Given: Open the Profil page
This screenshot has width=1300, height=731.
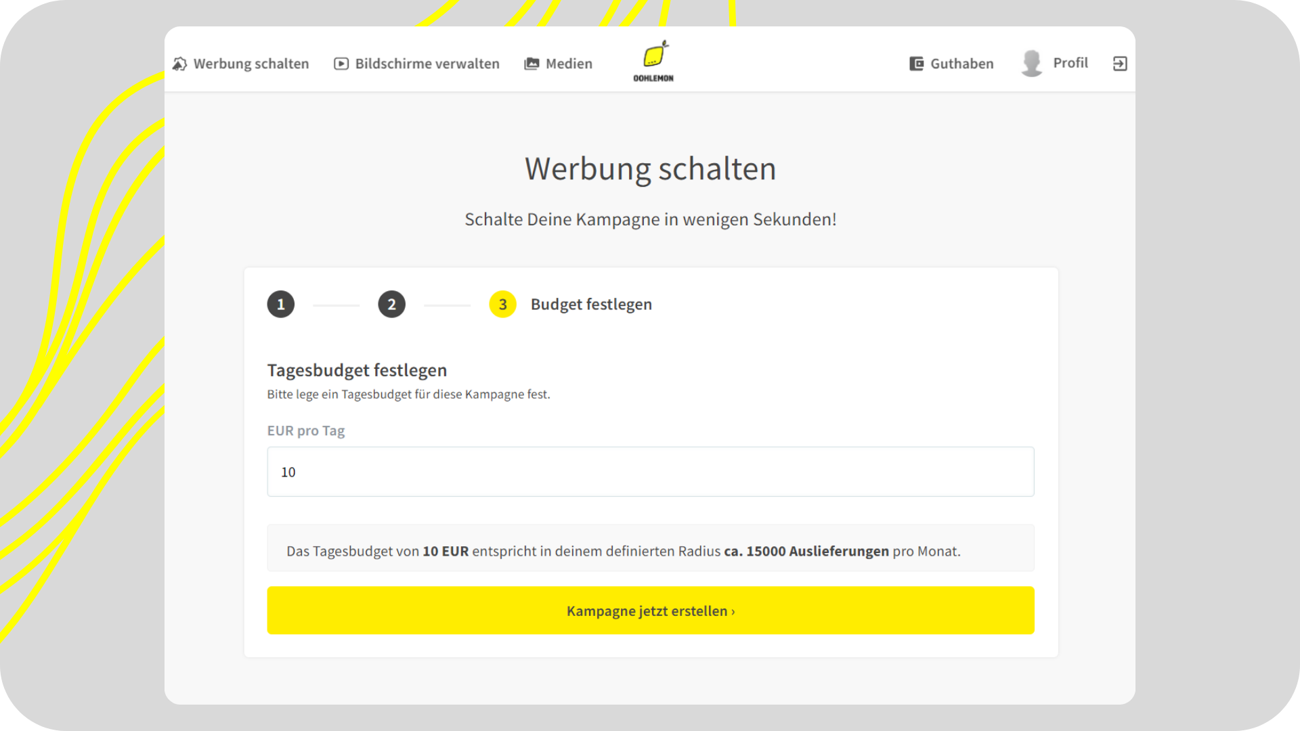Looking at the screenshot, I should [1070, 62].
